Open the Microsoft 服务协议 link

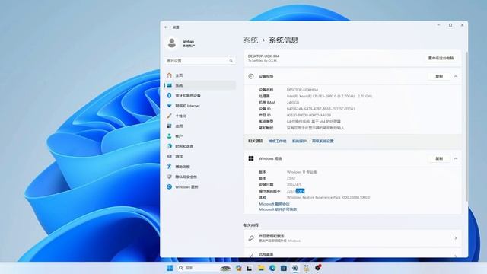point(274,204)
